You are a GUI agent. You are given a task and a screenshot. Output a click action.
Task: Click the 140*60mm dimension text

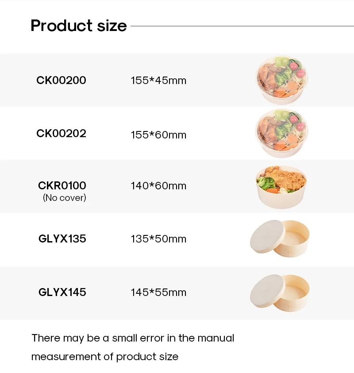[x=158, y=186]
